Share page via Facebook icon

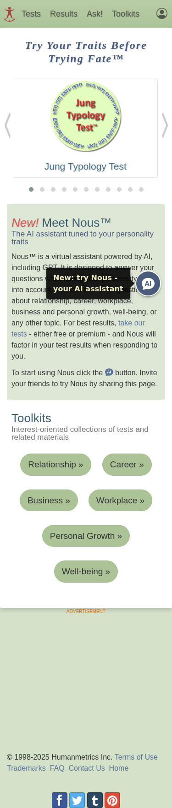coord(60,800)
